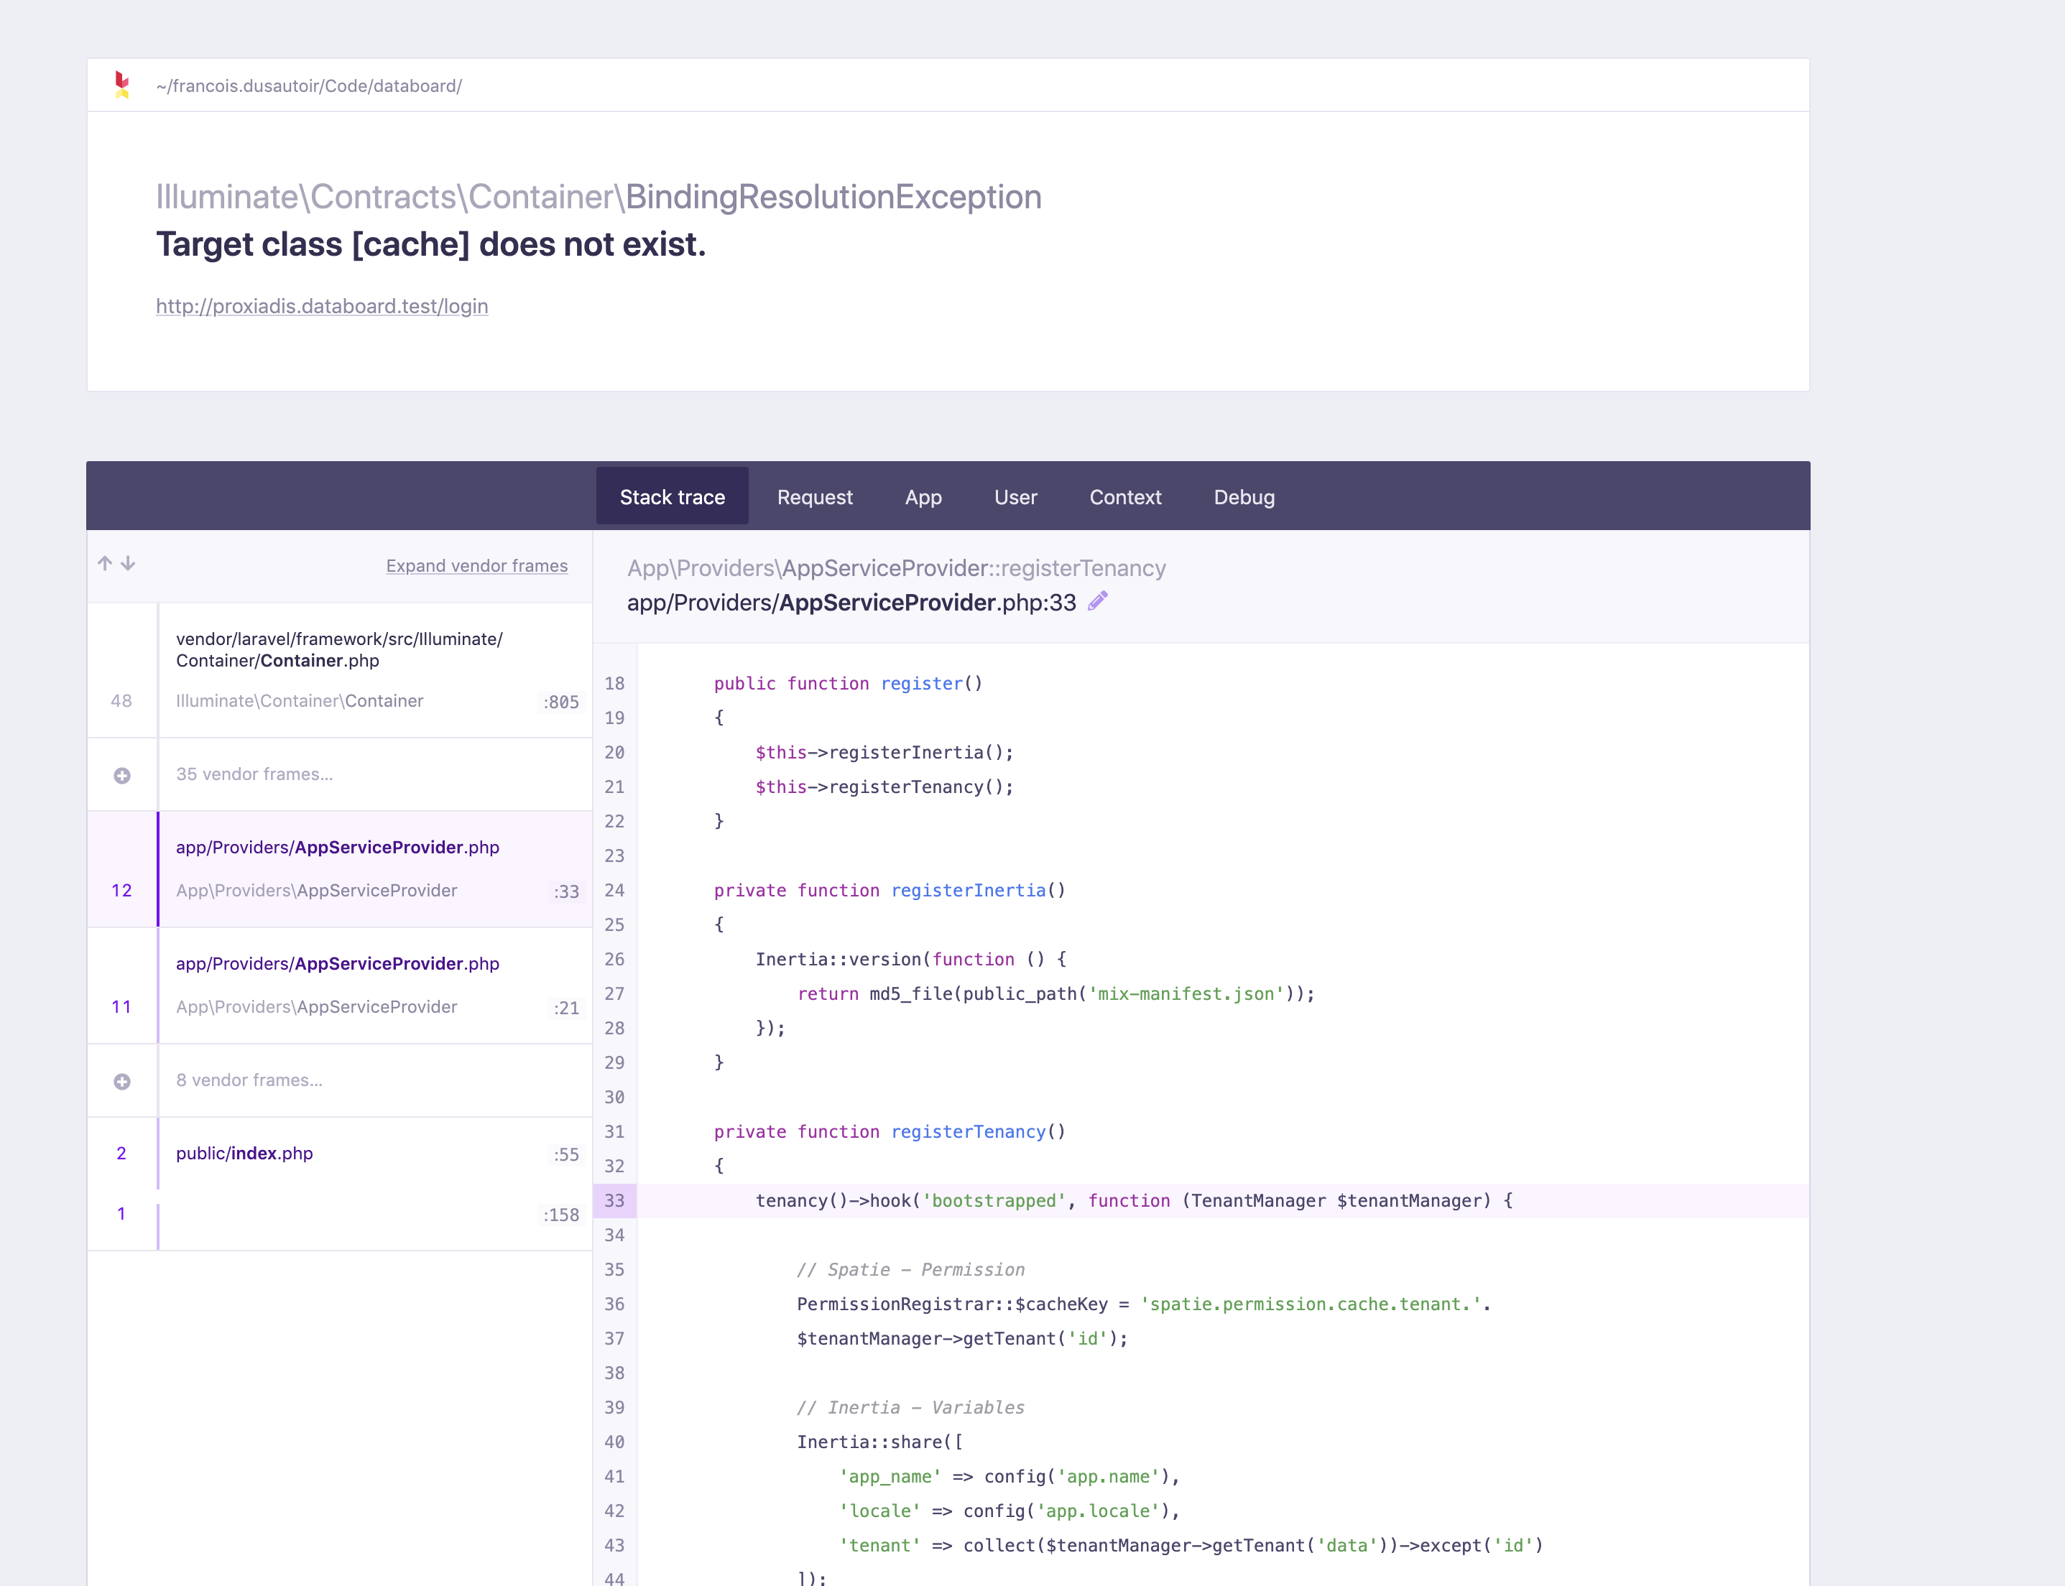Open the proxiadis.databoard.test/login link
The width and height of the screenshot is (2065, 1586).
pos(322,306)
